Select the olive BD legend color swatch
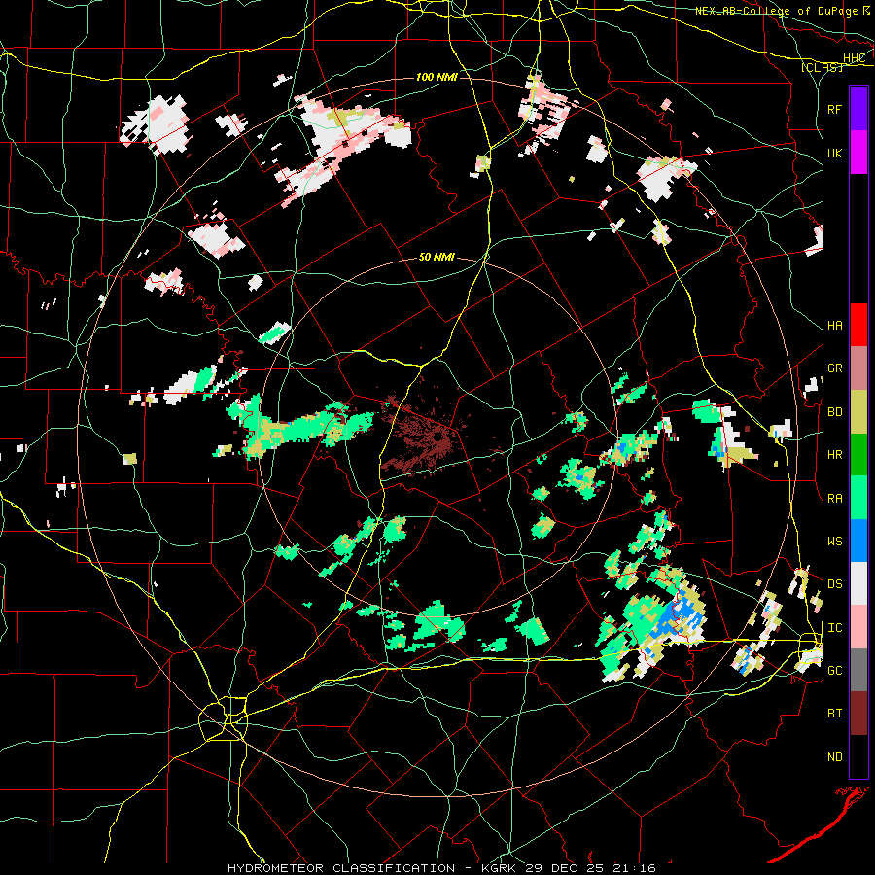 coord(858,412)
